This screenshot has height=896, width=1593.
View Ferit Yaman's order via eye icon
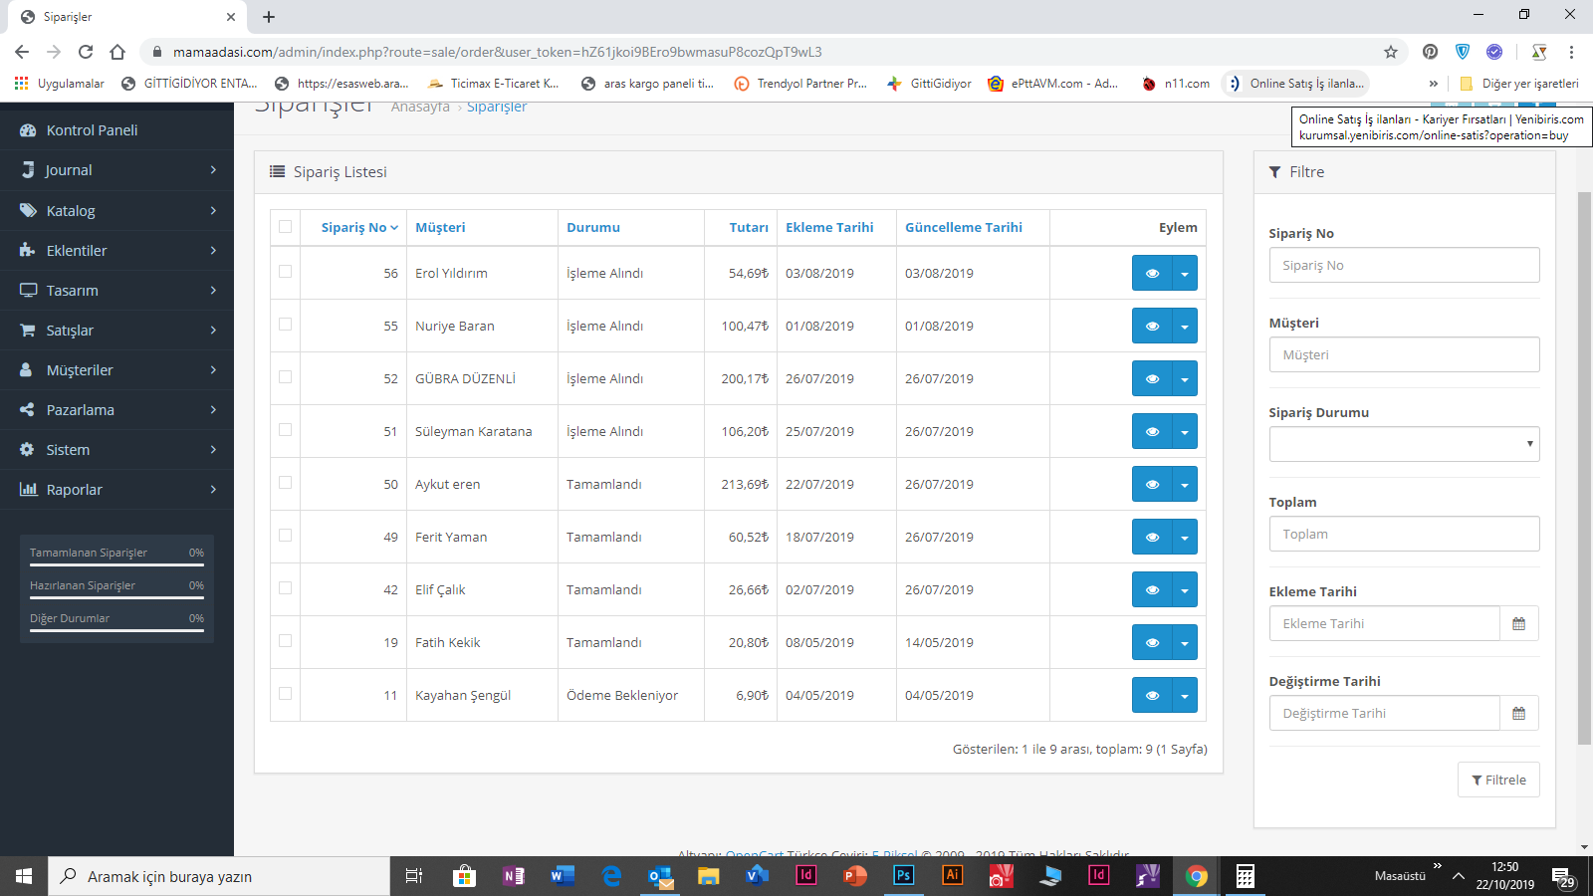pos(1152,537)
